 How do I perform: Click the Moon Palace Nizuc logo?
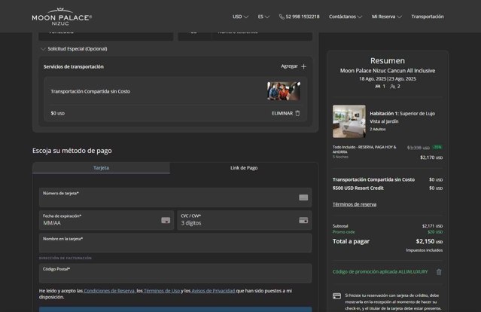62,17
